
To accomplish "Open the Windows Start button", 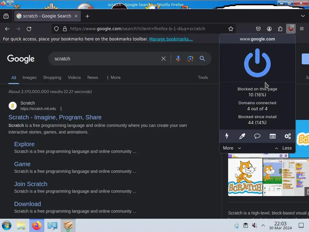I will 7,225.
